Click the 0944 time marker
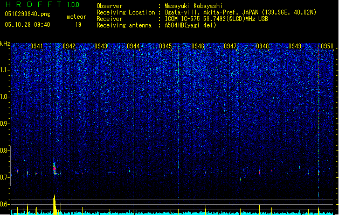This screenshot has height=215, width=339. 133,46
